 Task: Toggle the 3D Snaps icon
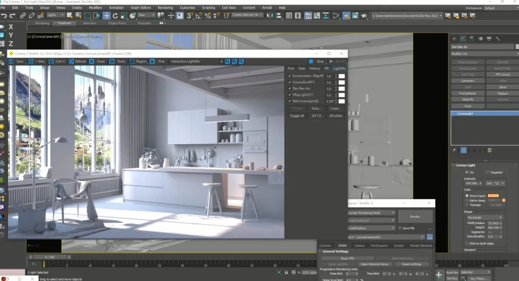point(190,15)
